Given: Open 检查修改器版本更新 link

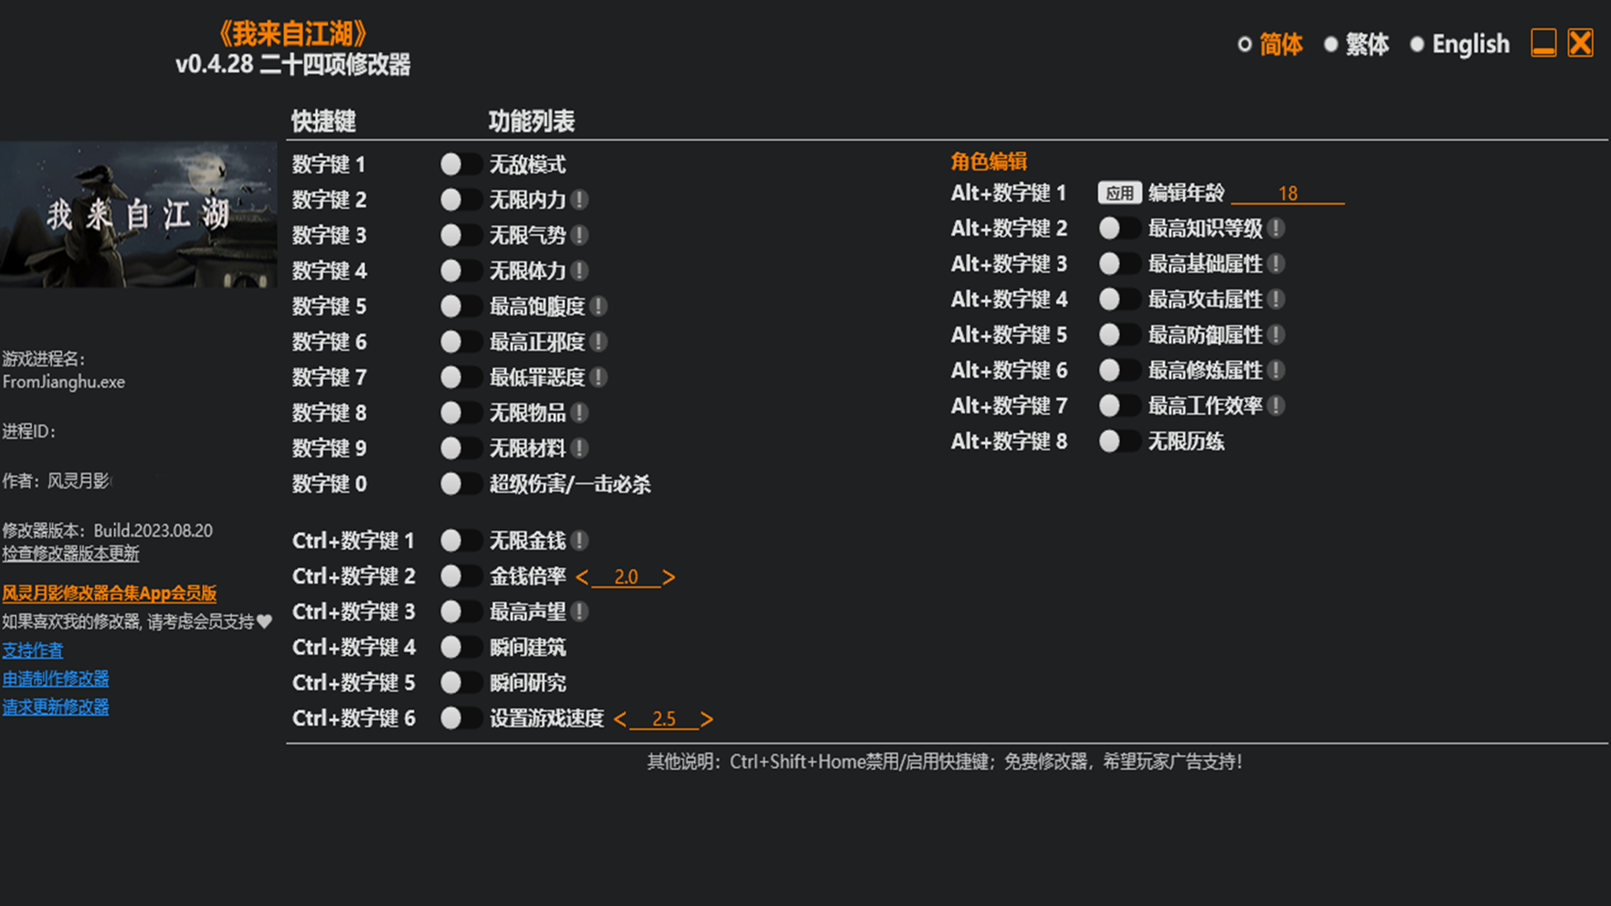Looking at the screenshot, I should point(70,554).
